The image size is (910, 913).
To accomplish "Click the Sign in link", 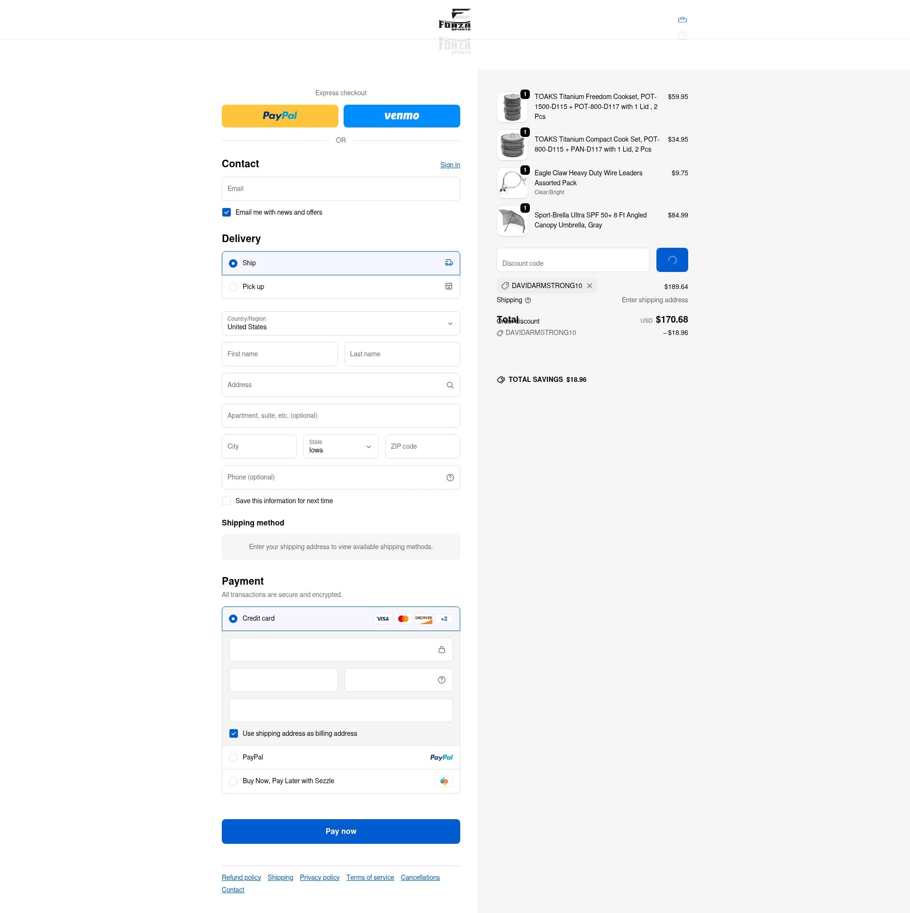I will 450,165.
